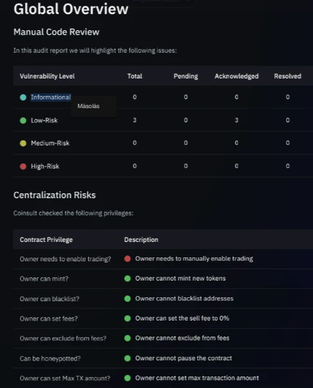Click the highlighted Informational text
The height and width of the screenshot is (388, 313).
[51, 97]
